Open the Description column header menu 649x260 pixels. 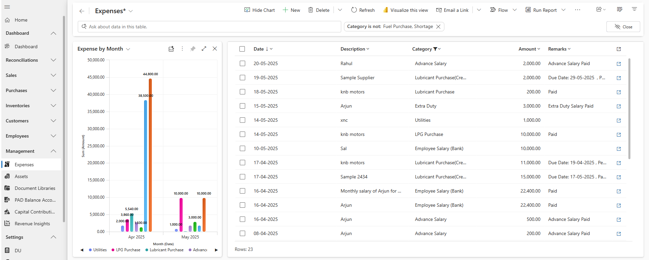(355, 49)
